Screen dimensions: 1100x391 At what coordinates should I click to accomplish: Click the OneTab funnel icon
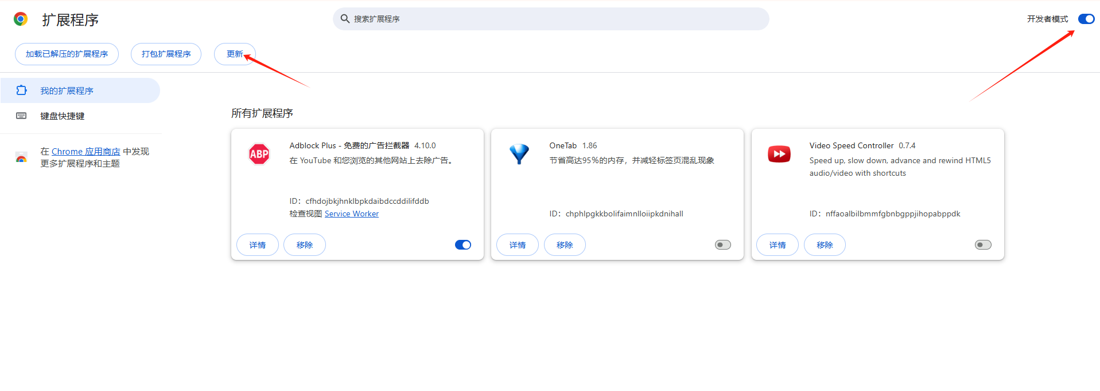pos(519,154)
